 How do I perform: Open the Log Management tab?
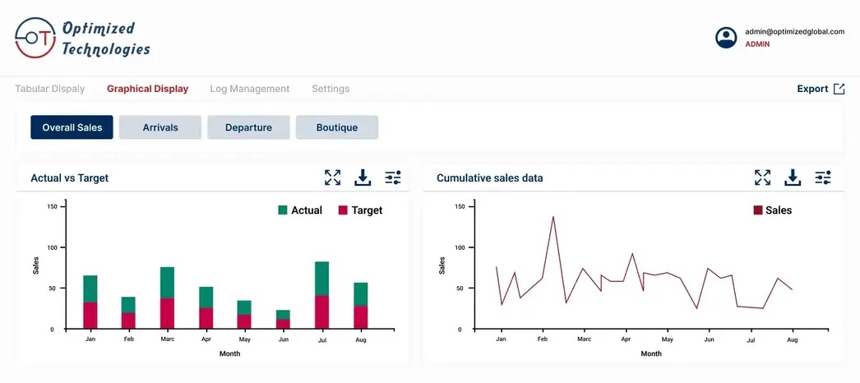249,89
